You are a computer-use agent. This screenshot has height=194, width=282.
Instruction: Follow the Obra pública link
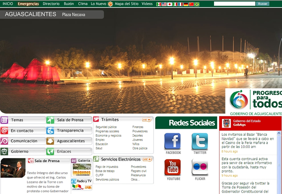tap(140, 148)
